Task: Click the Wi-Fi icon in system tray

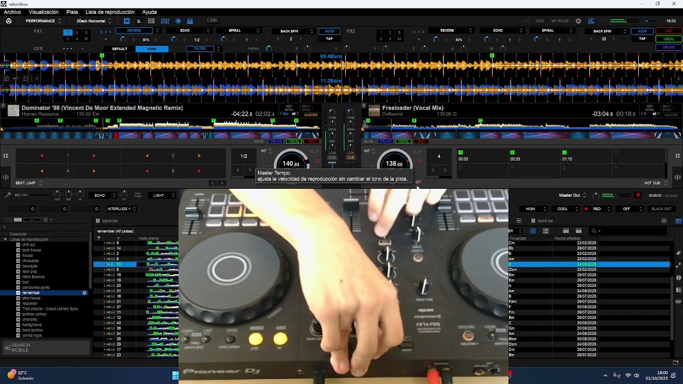Action: pyautogui.click(x=628, y=375)
